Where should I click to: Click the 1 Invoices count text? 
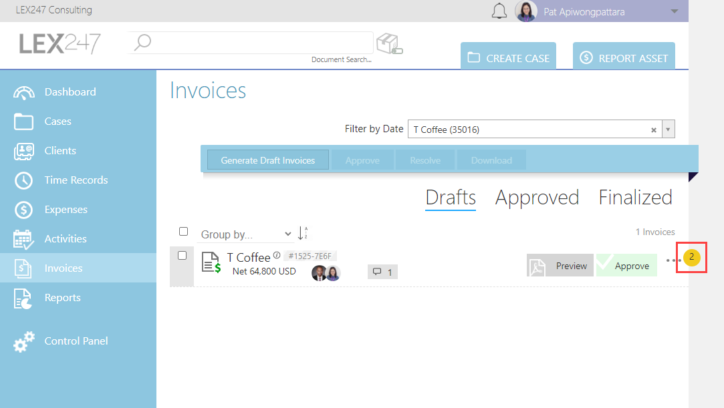point(655,232)
